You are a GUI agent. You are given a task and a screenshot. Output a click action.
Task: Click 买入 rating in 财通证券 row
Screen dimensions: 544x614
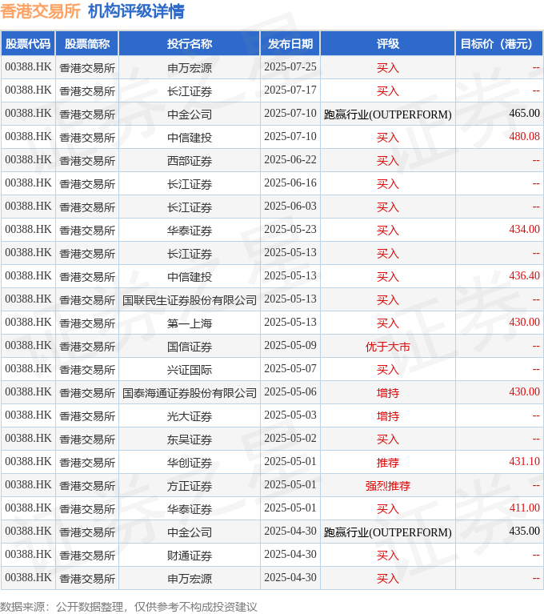pyautogui.click(x=388, y=556)
